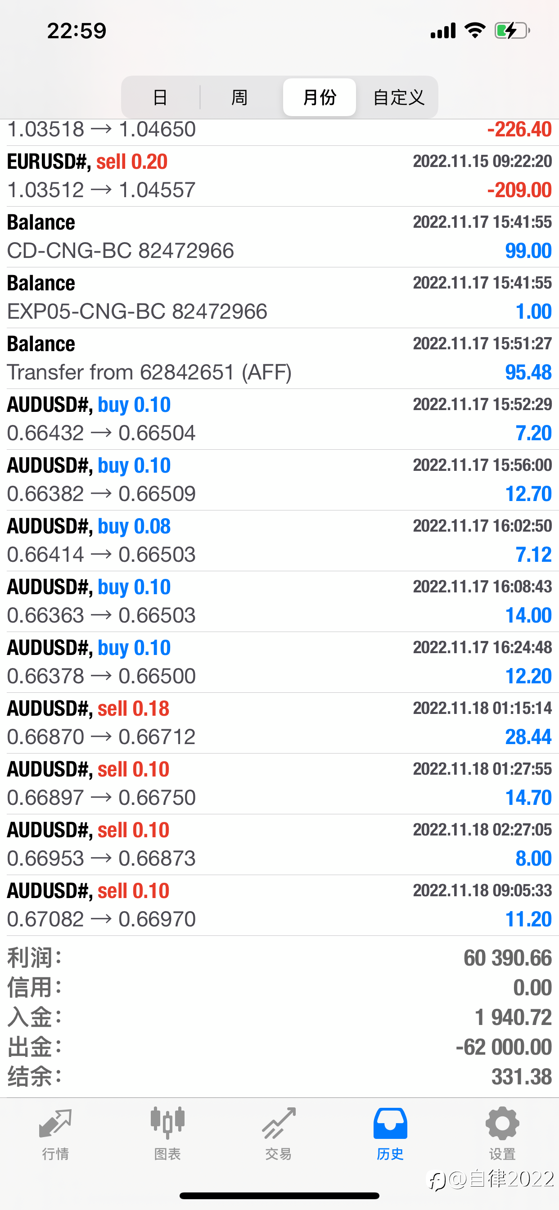Image resolution: width=559 pixels, height=1210 pixels.
Task: Open the Trade (交易) tab icon
Action: pos(279,1124)
